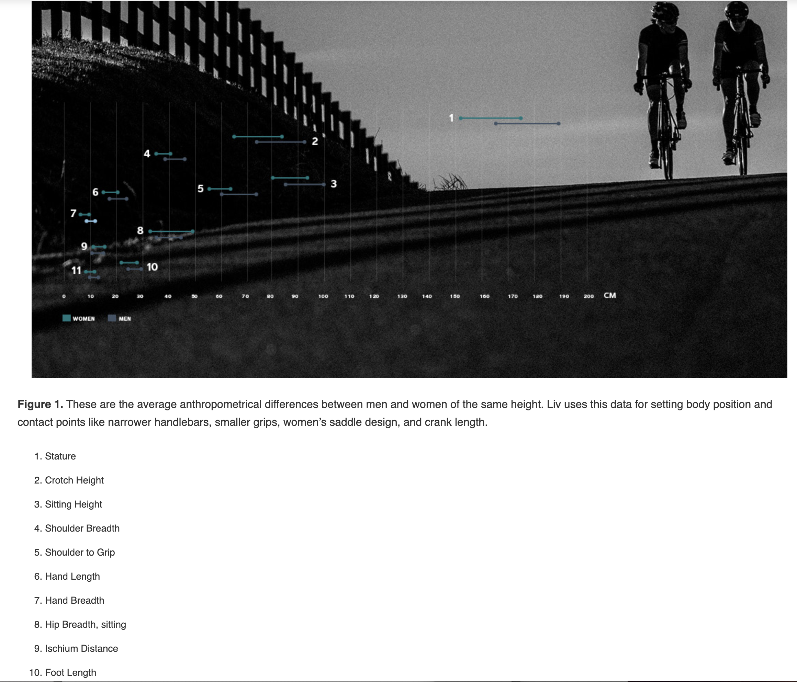This screenshot has height=682, width=797.
Task: Click the Shoulder to Grip list item
Action: 80,553
